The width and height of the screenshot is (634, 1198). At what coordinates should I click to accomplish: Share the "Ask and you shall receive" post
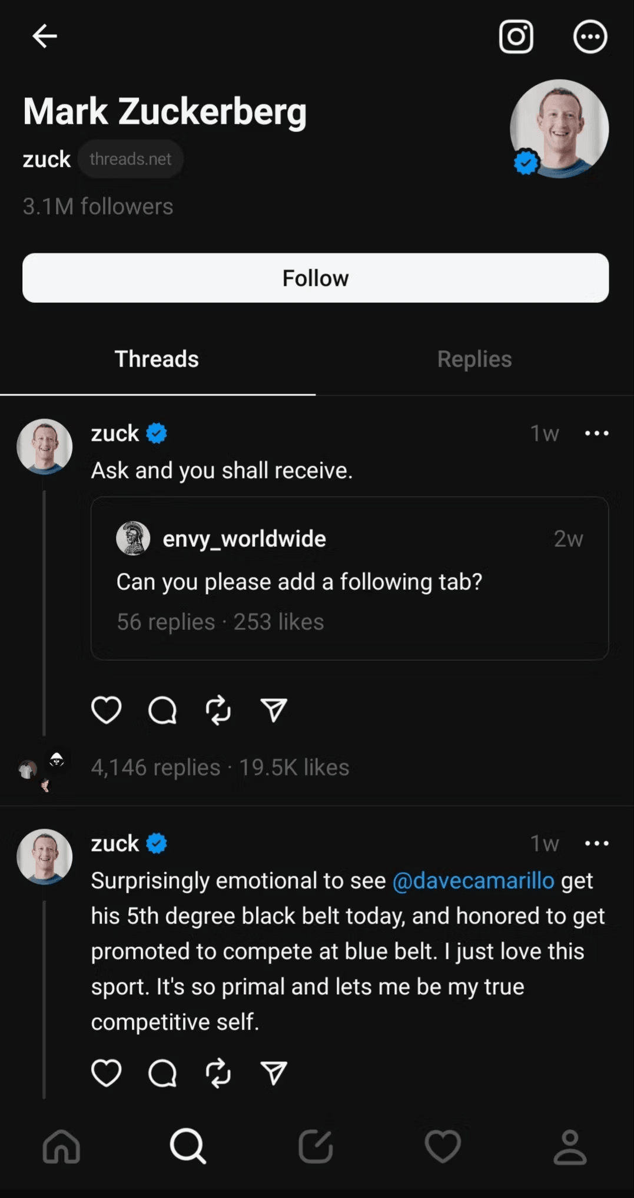click(274, 709)
